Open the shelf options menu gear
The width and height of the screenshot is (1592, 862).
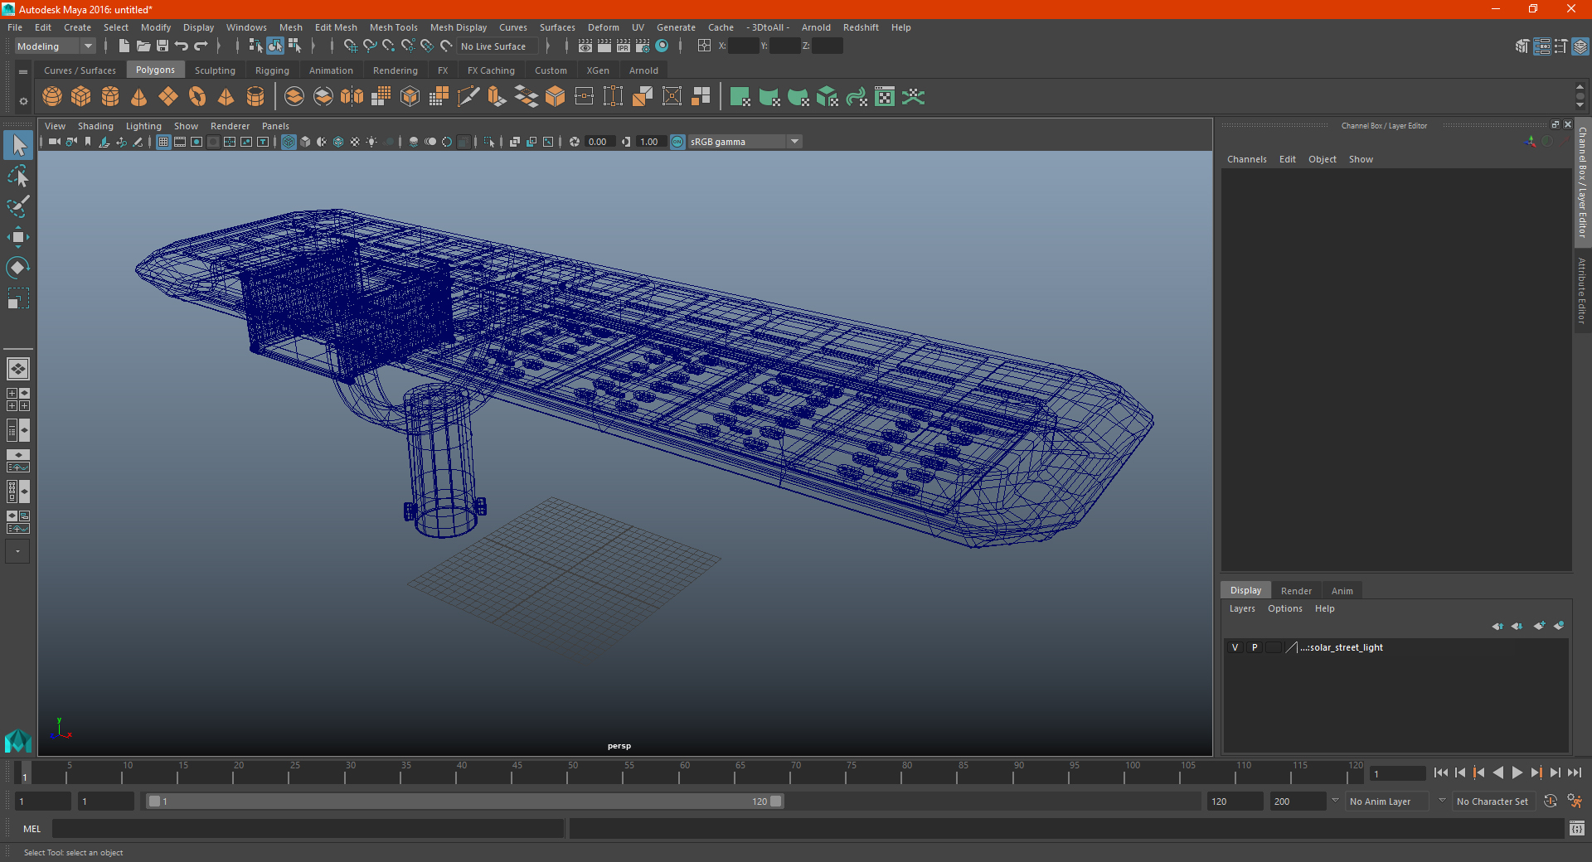pos(23,101)
